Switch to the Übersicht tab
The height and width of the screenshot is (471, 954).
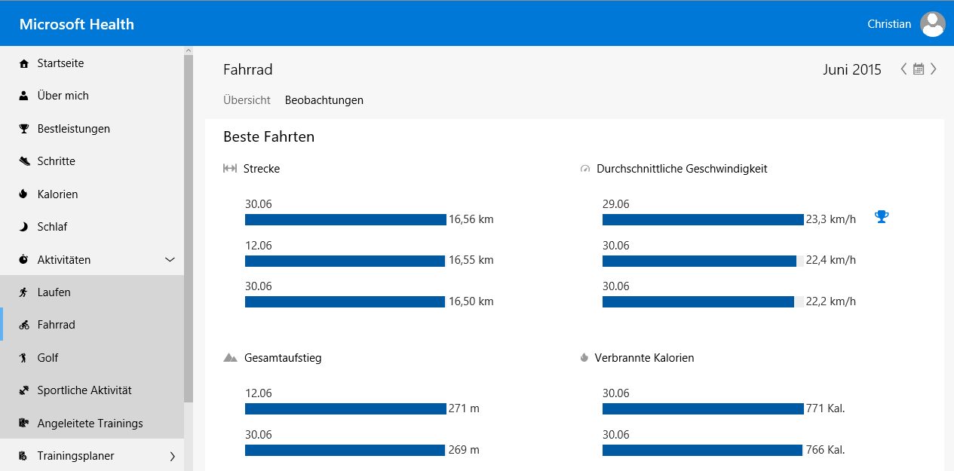coord(247,100)
